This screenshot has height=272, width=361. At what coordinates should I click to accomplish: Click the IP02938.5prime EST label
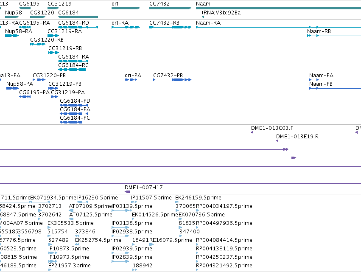click(x=132, y=232)
